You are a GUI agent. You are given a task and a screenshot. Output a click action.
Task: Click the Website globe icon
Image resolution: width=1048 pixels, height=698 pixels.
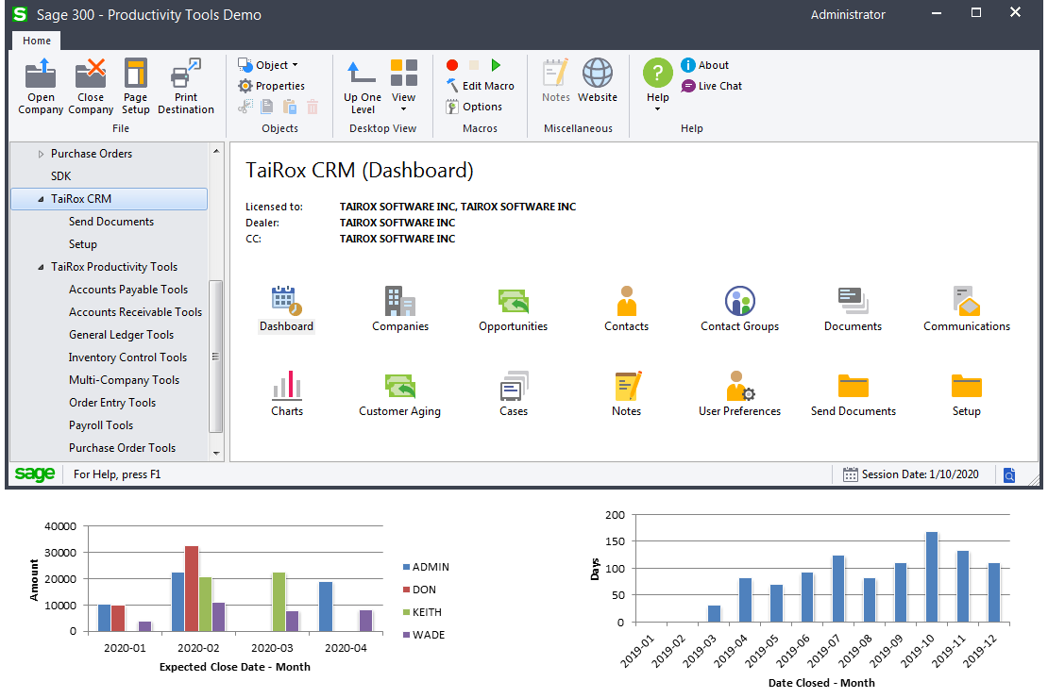coord(598,80)
